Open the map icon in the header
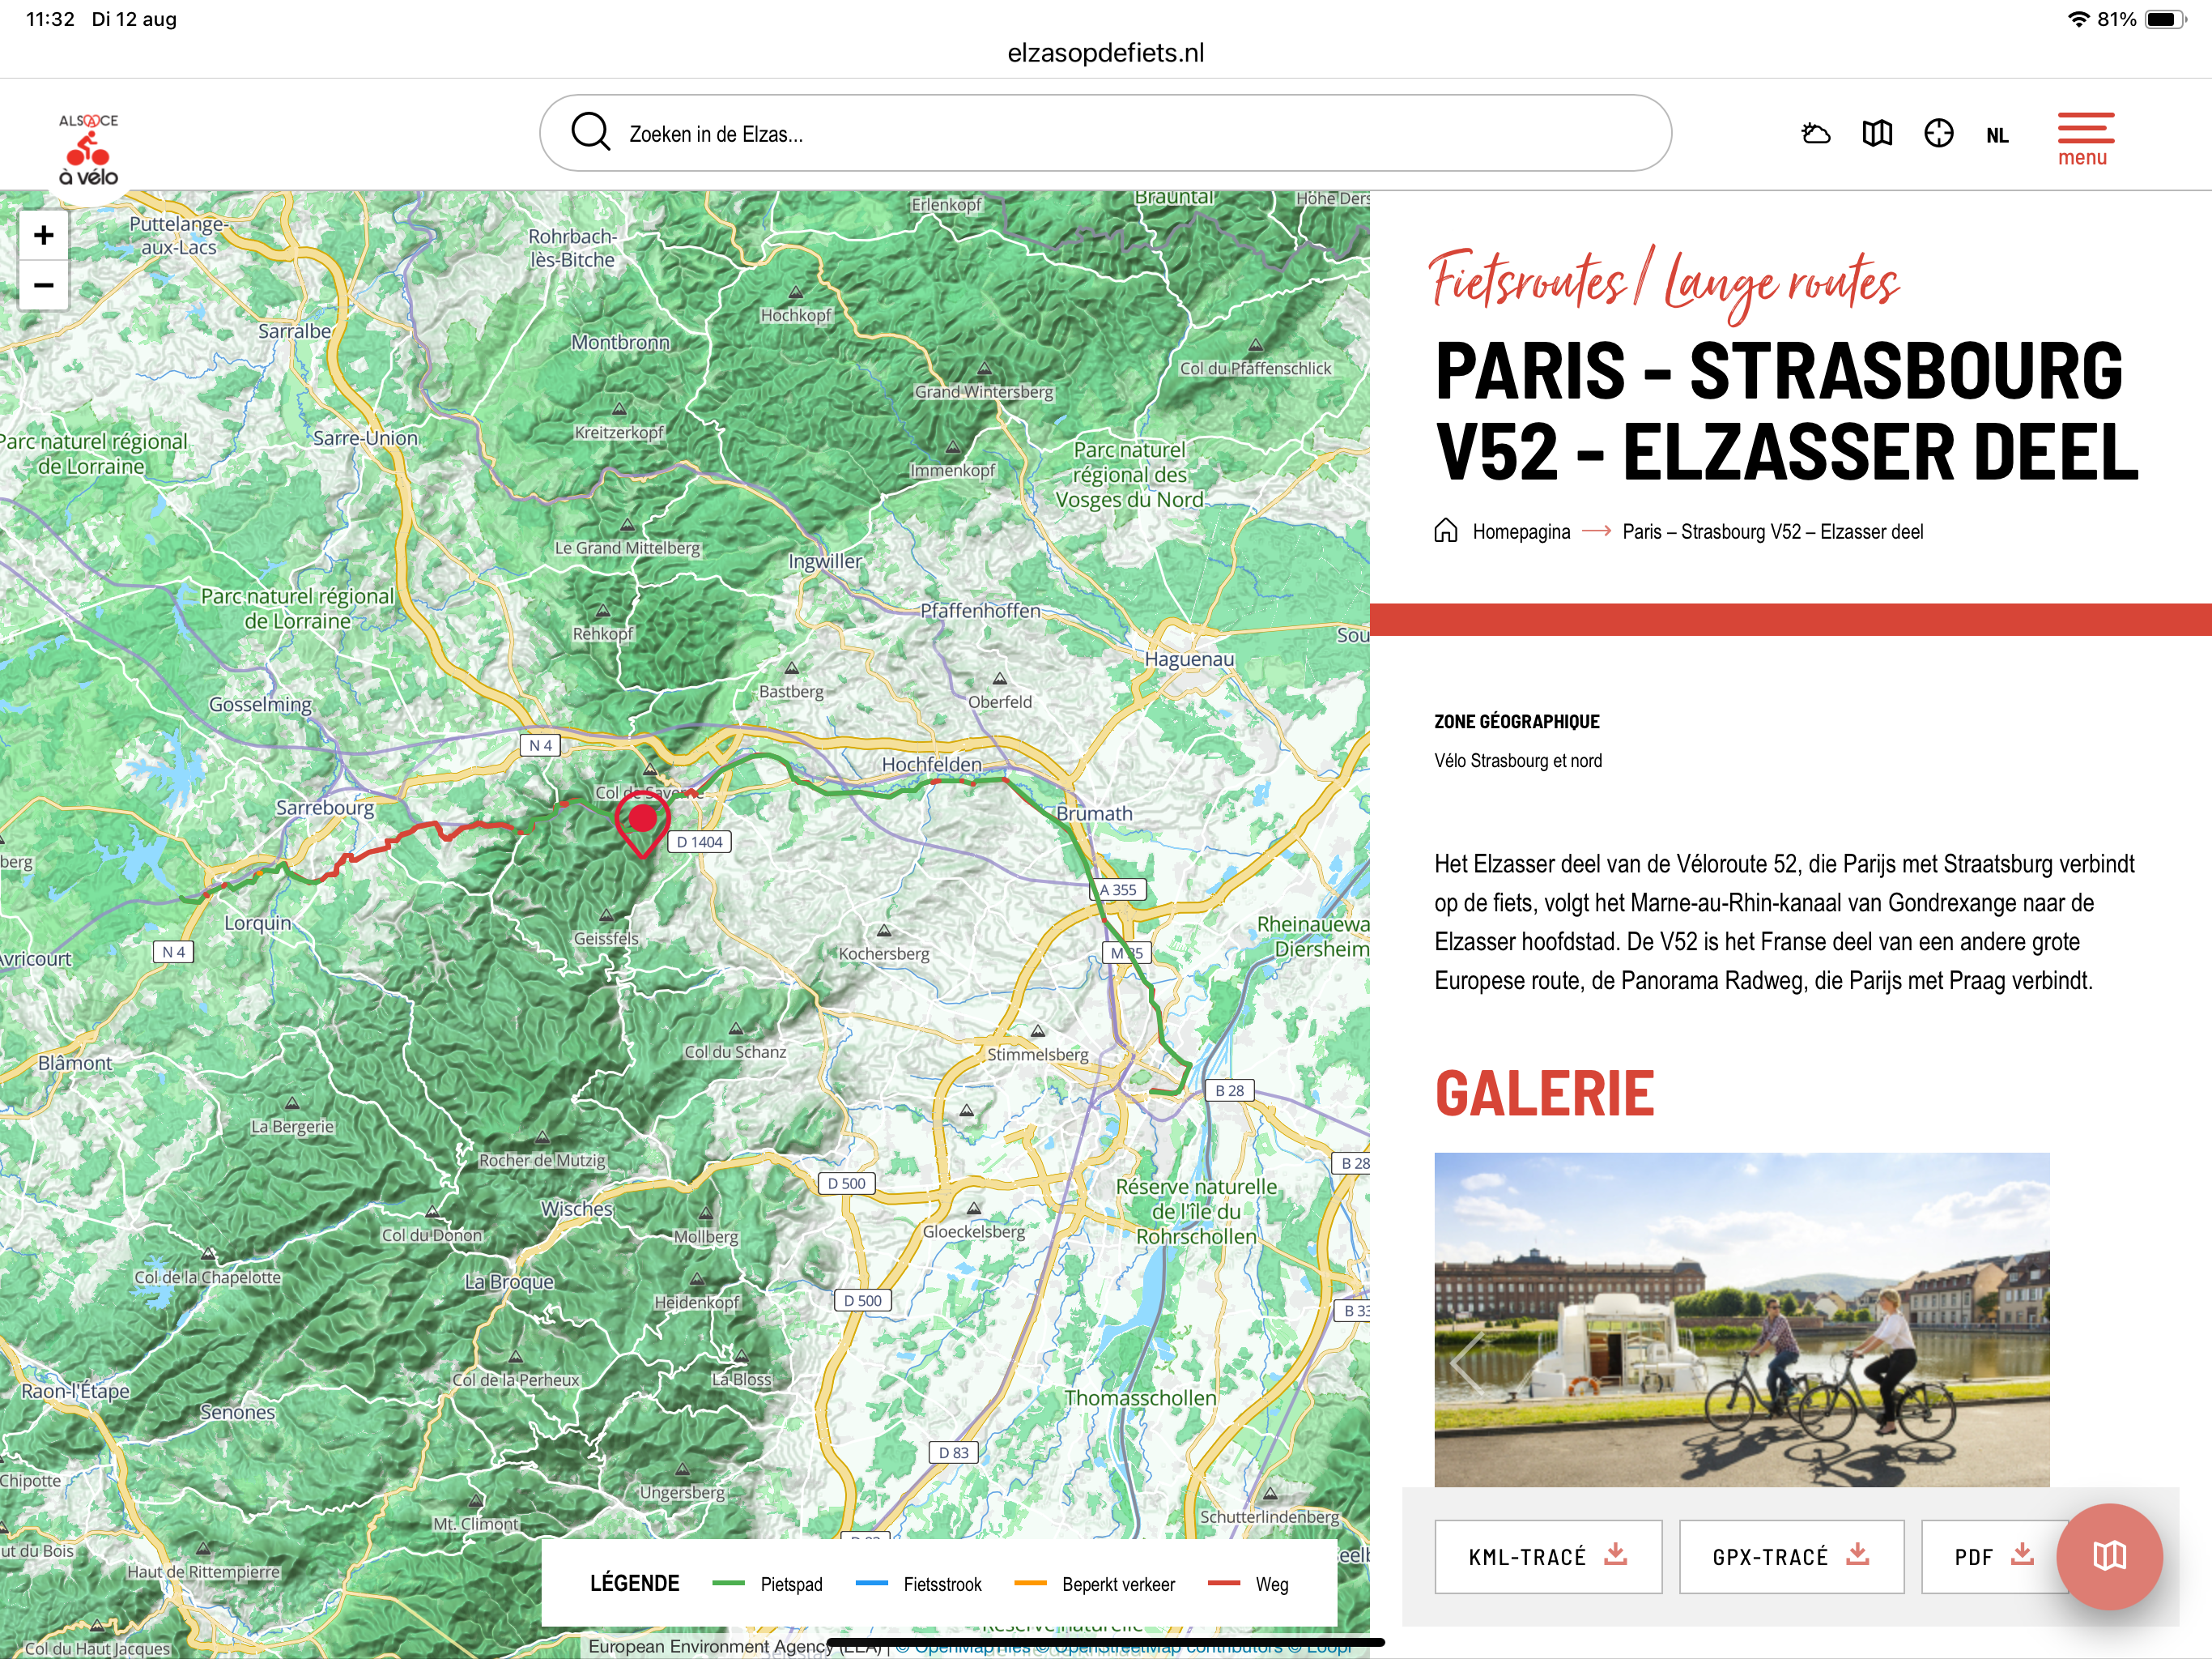Viewport: 2212px width, 1659px height. 1877,133
